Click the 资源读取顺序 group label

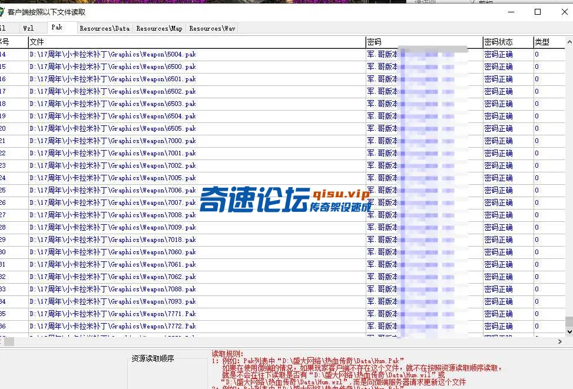coord(153,358)
